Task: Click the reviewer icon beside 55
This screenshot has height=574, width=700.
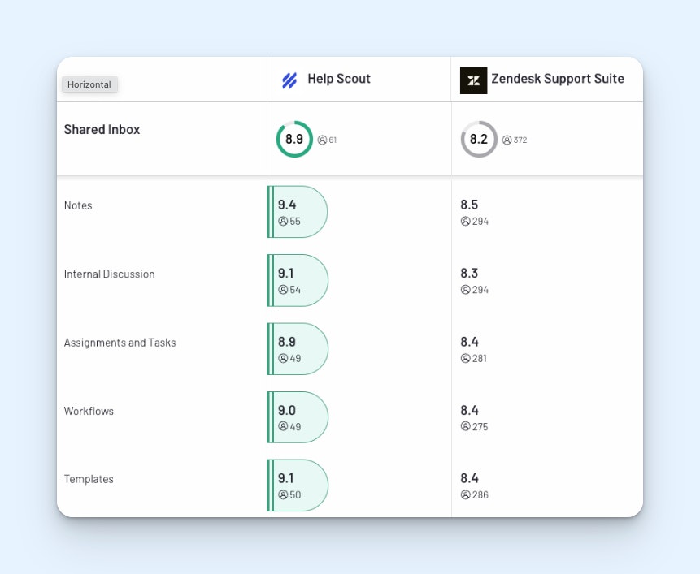Action: pos(283,221)
